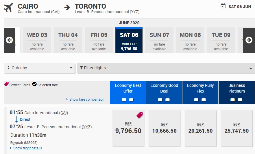Click baggage icons under Business Platinum
Viewport: 255px width, 154px height.
(236, 99)
